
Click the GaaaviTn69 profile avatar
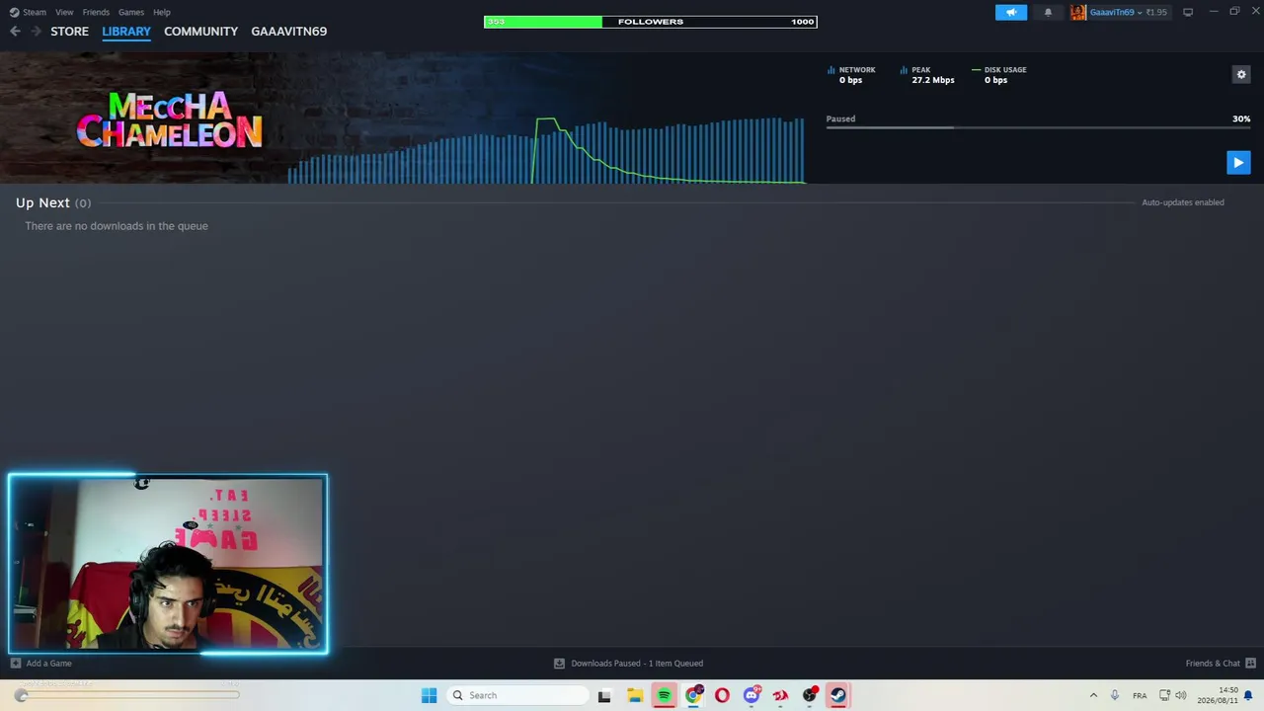tap(1078, 12)
